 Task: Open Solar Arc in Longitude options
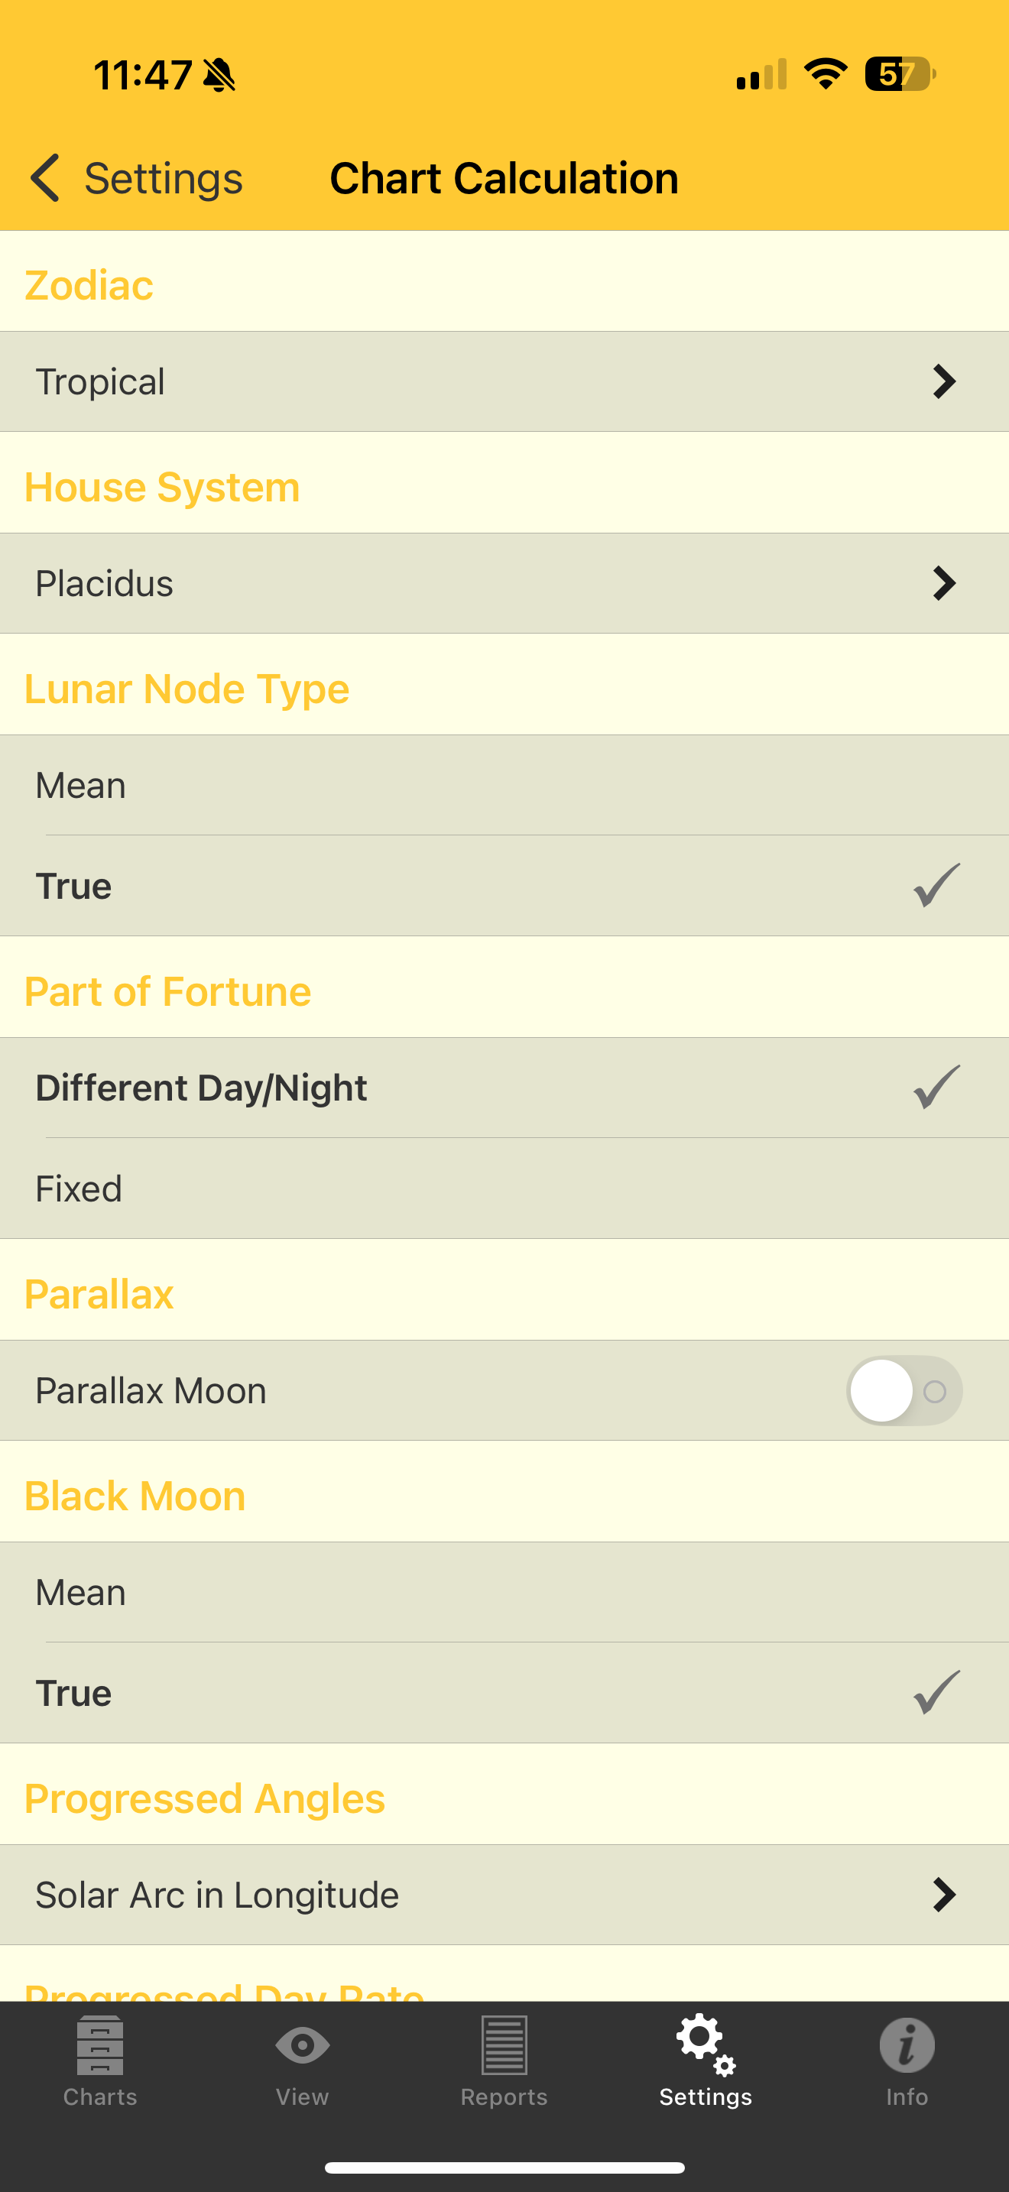[x=504, y=1895]
